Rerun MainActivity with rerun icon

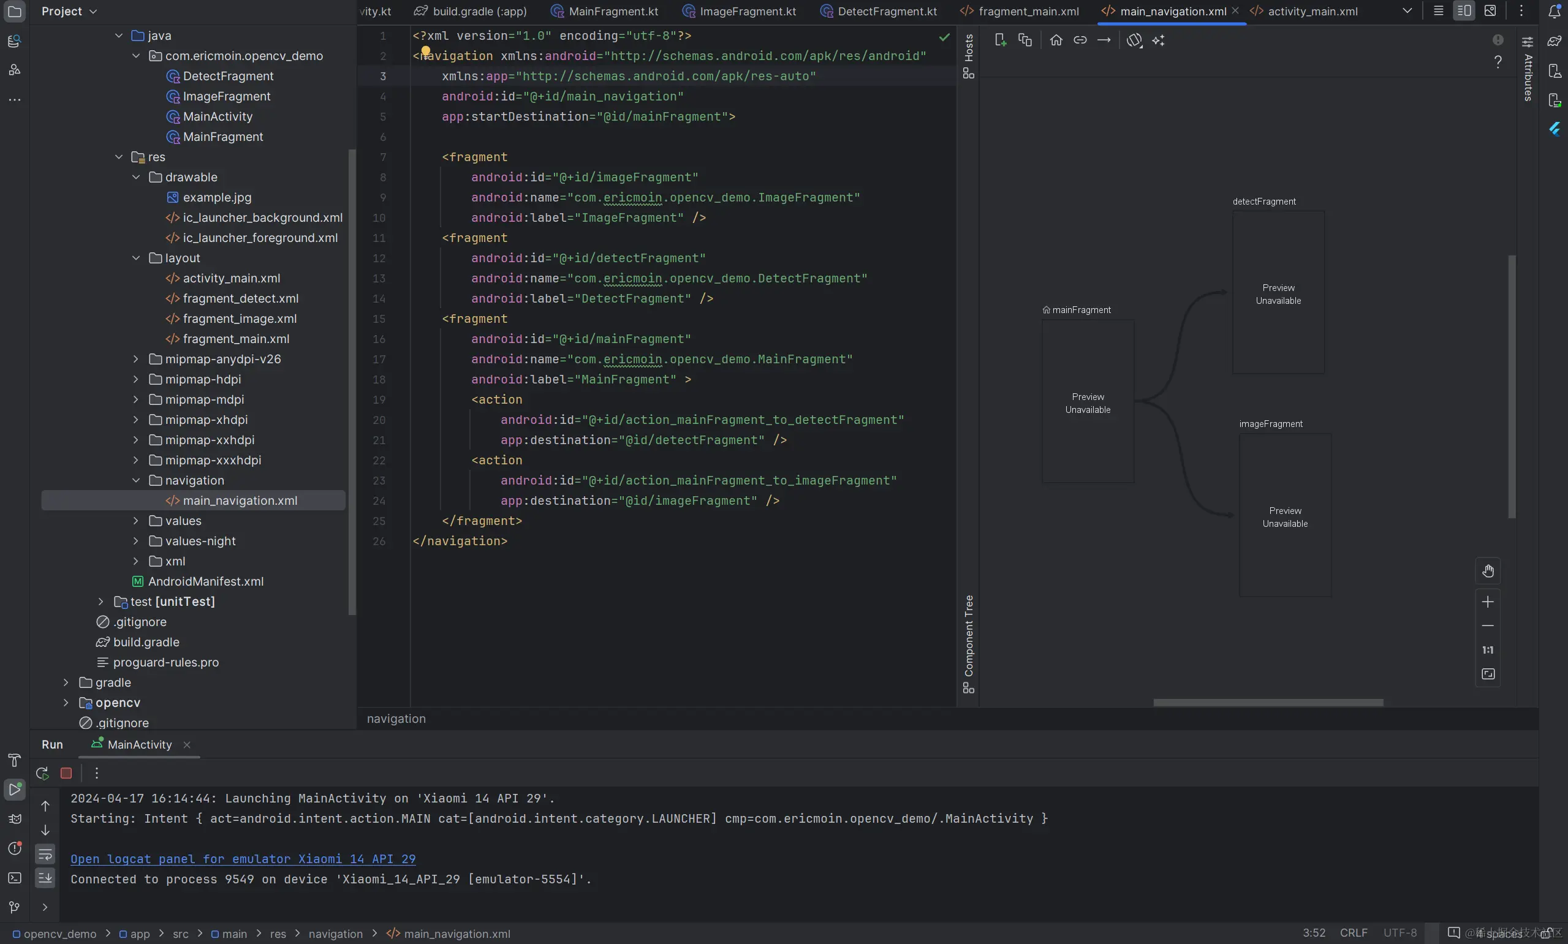pyautogui.click(x=42, y=773)
